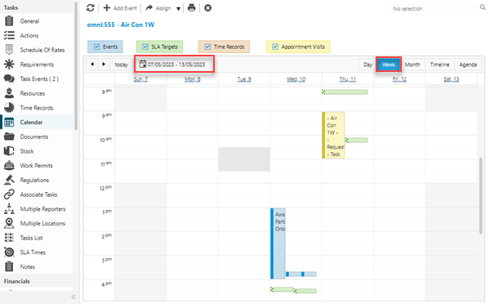Uncheck the Events filter checkbox
Screen dimensions: 490x304
[x=96, y=47]
